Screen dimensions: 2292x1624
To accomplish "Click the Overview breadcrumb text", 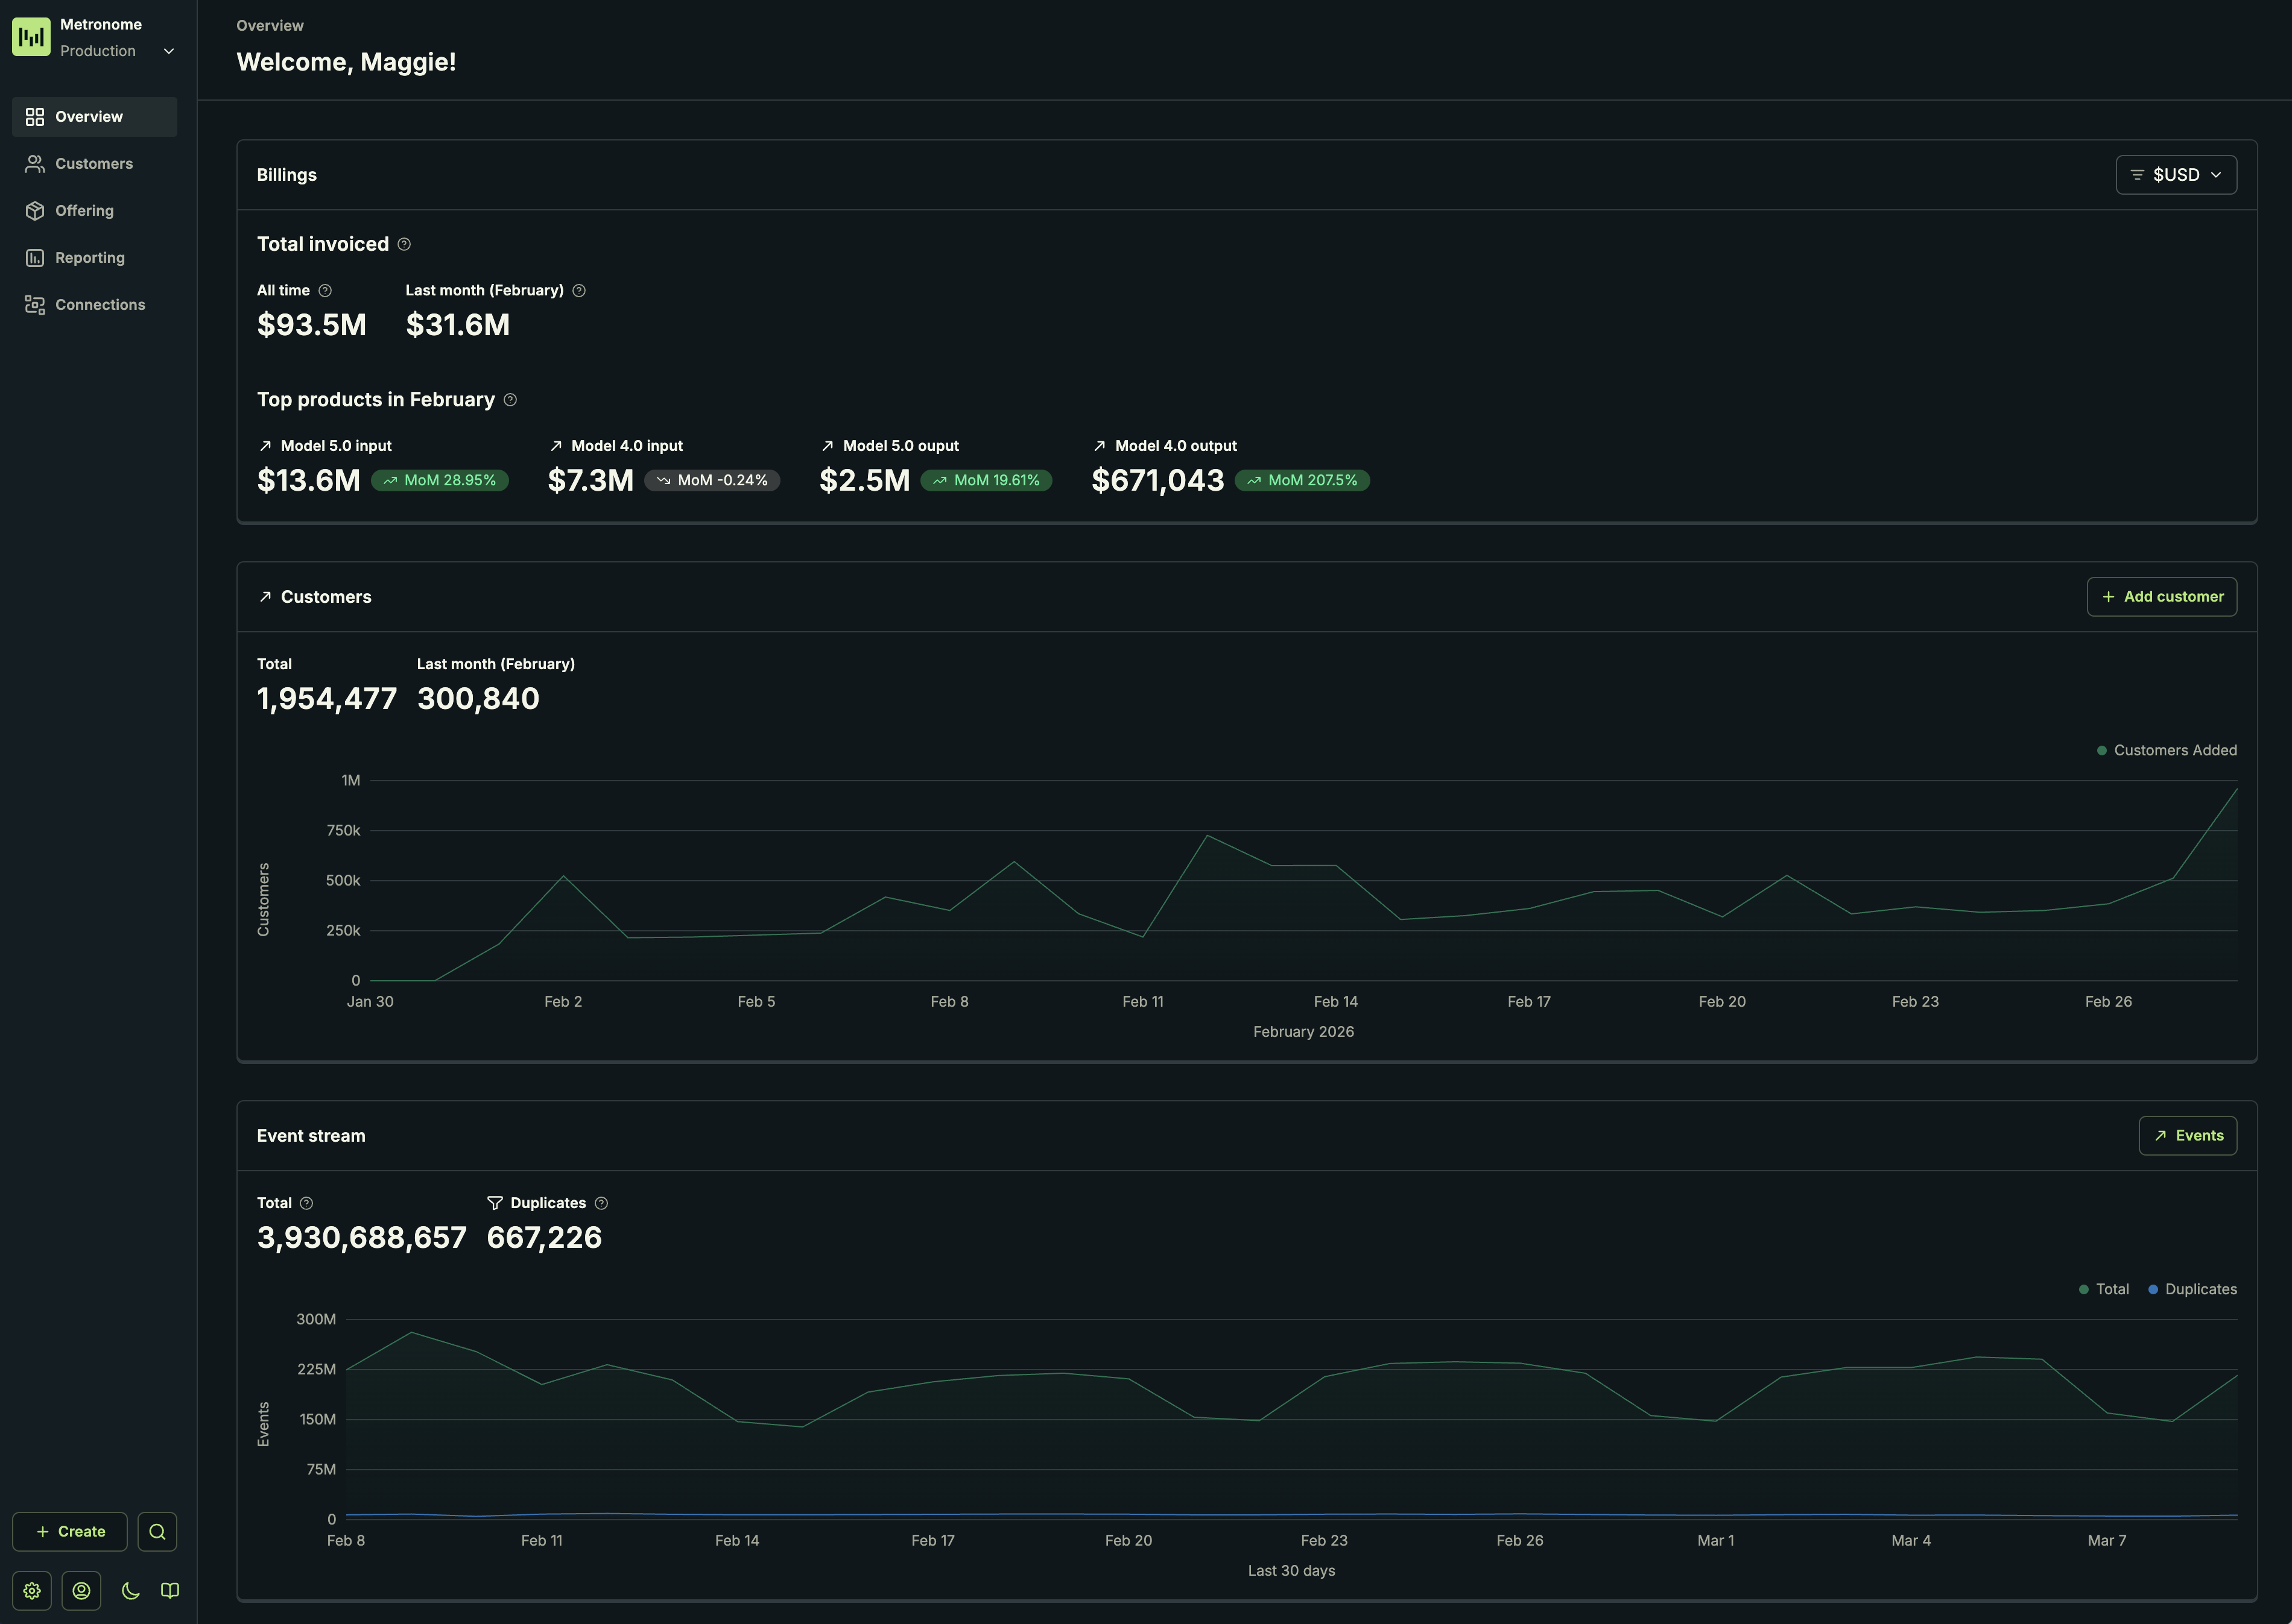I will 270,26.
